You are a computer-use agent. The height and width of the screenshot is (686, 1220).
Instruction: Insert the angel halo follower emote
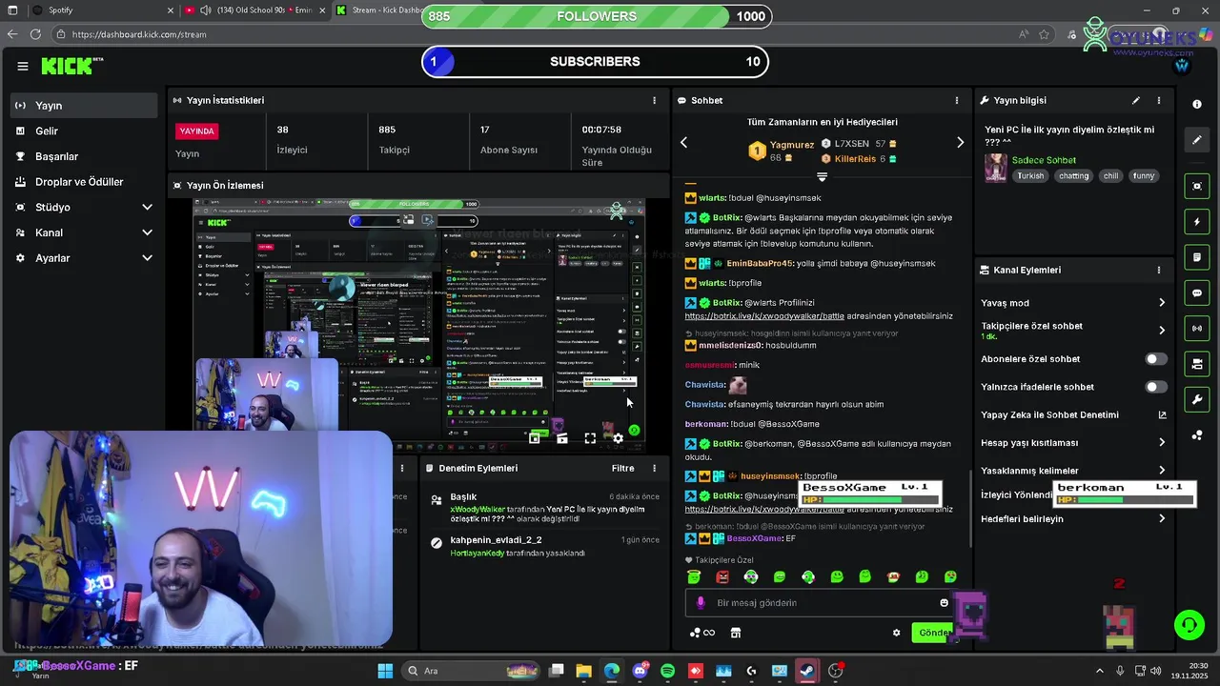[x=694, y=577]
